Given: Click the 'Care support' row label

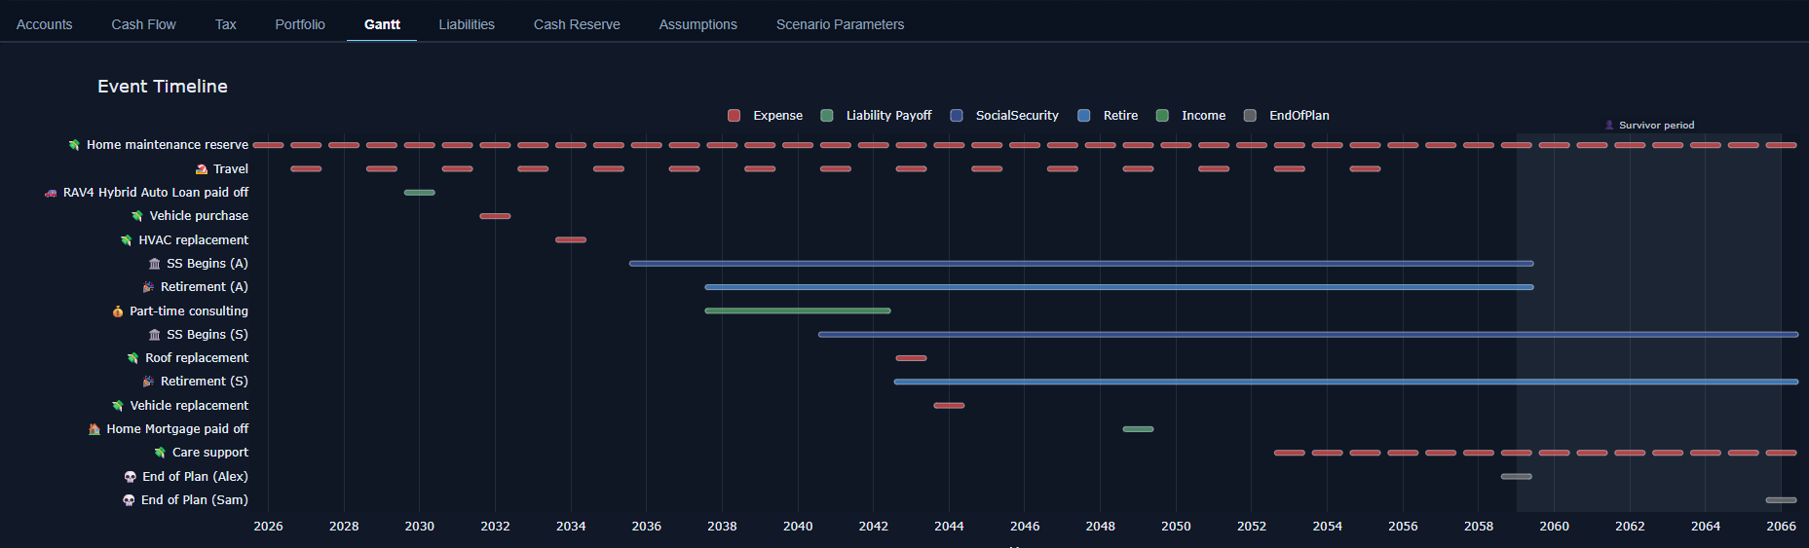Looking at the screenshot, I should 210,453.
